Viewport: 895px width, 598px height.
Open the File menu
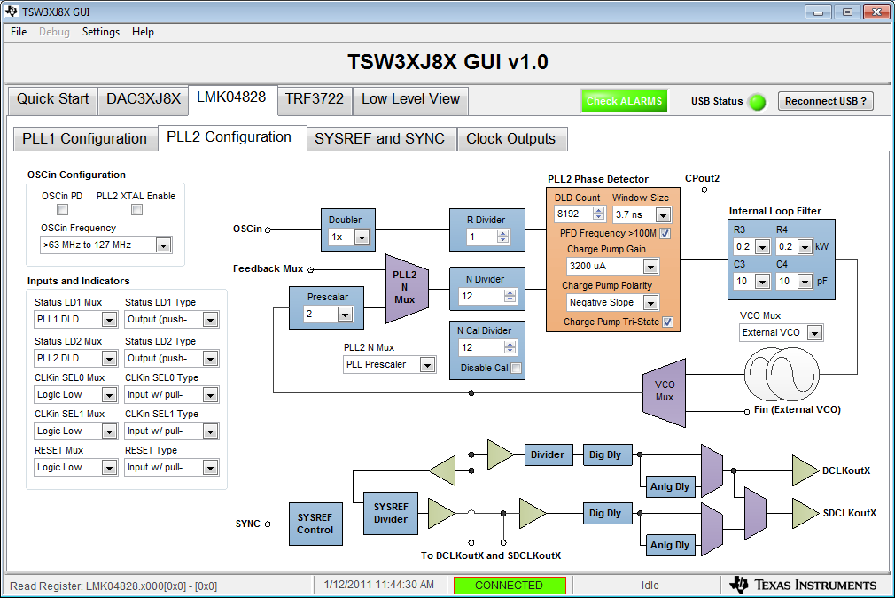(19, 32)
